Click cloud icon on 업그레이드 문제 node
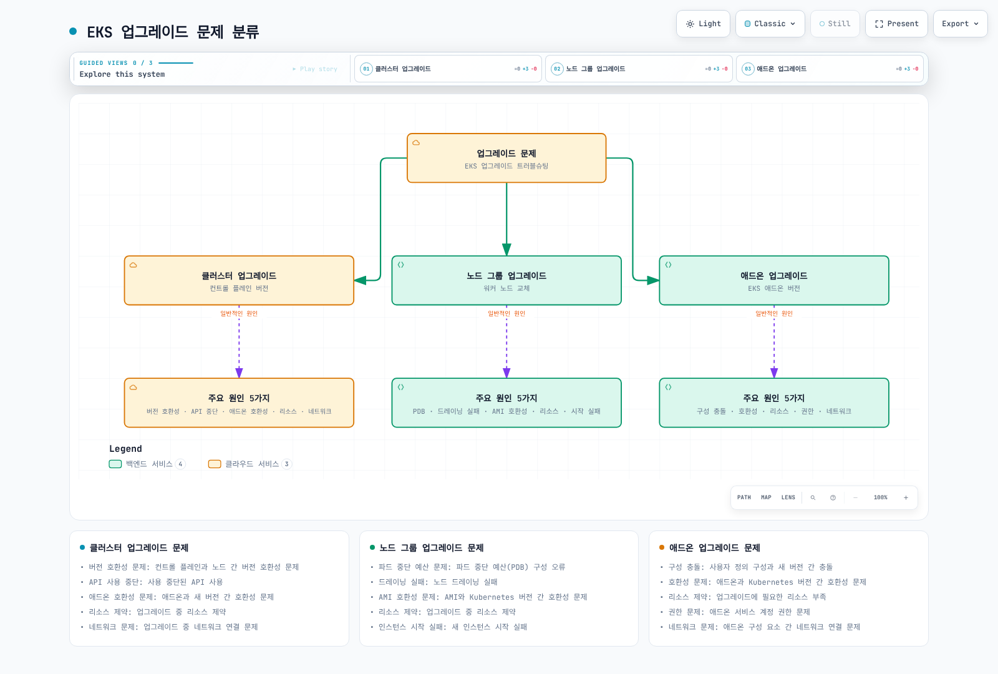The width and height of the screenshot is (998, 674). pyautogui.click(x=416, y=143)
